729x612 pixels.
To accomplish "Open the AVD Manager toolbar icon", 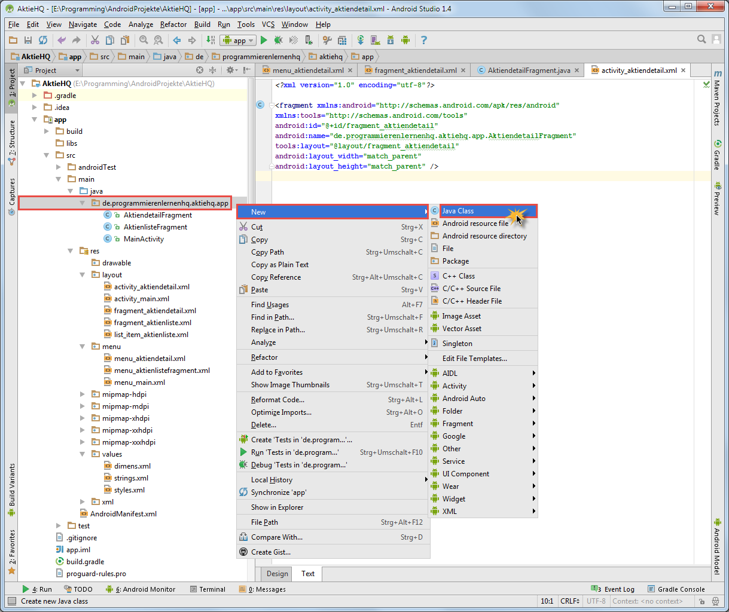I will click(x=376, y=40).
